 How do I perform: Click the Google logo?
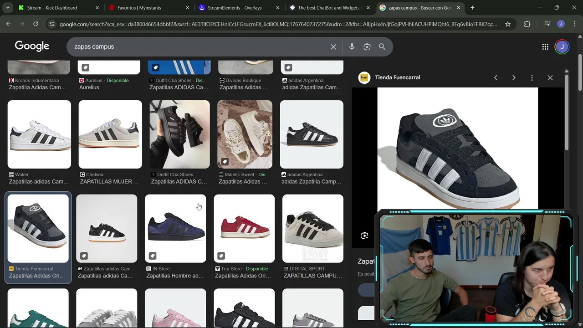[x=32, y=46]
